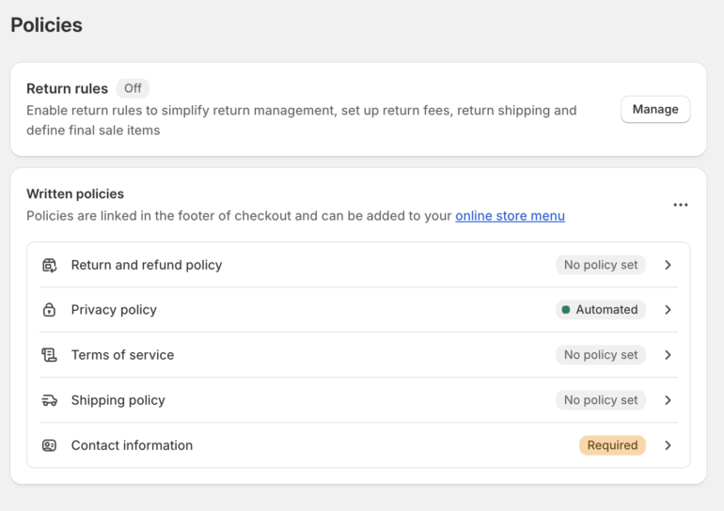Select the Shipping policy row label
The height and width of the screenshot is (511, 724).
[x=118, y=400]
